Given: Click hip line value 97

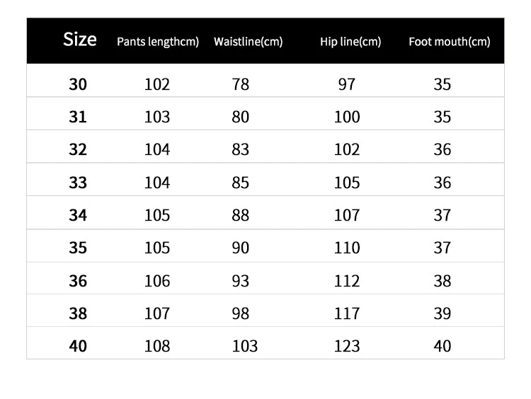Looking at the screenshot, I should pyautogui.click(x=347, y=84).
